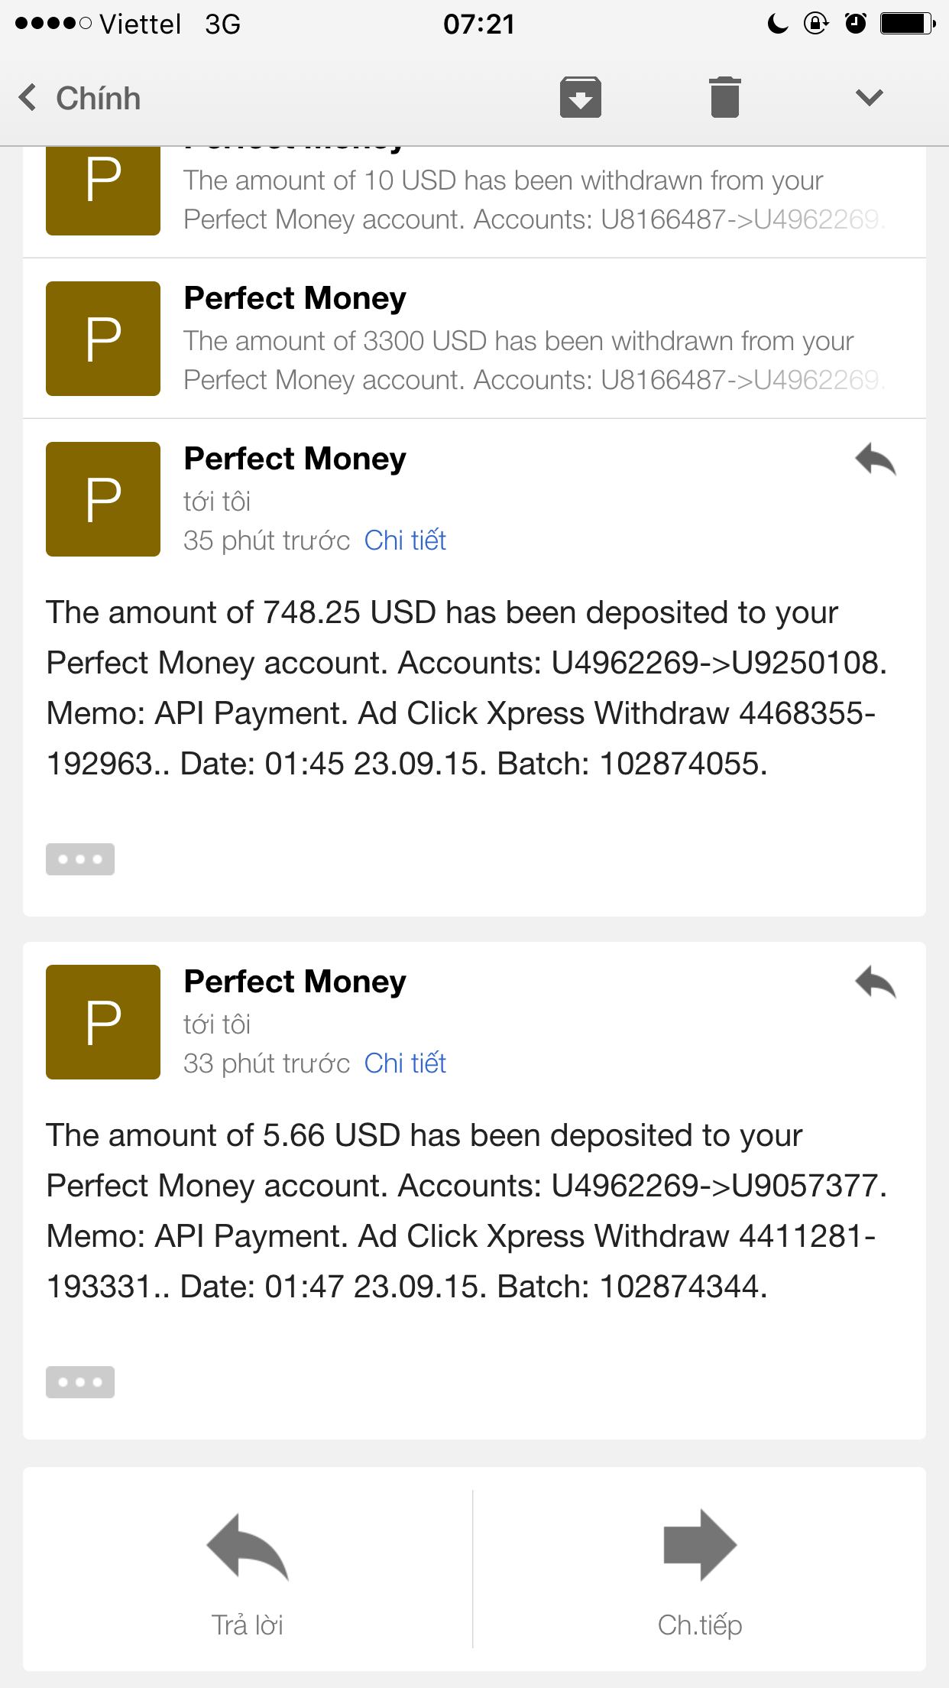
Task: Open Chi tiết for 33 phút trước message
Action: click(x=405, y=1063)
